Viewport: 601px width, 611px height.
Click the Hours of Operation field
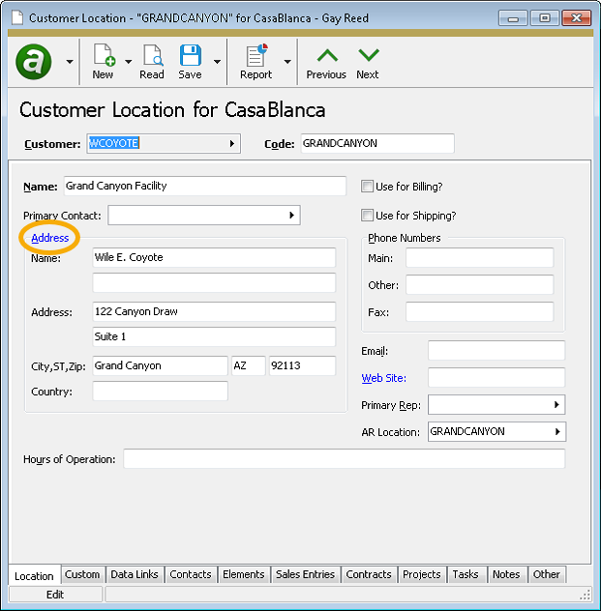click(x=344, y=459)
